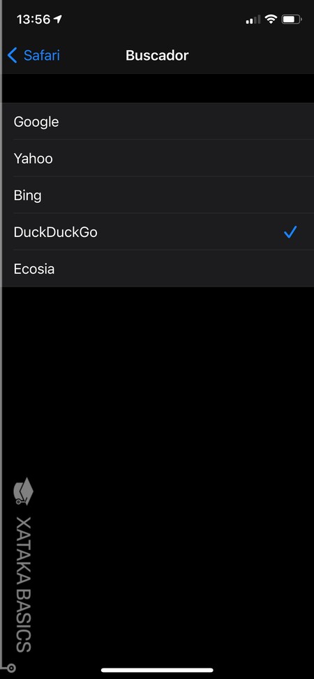
Task: Tap the Buscador title
Action: coord(157,56)
